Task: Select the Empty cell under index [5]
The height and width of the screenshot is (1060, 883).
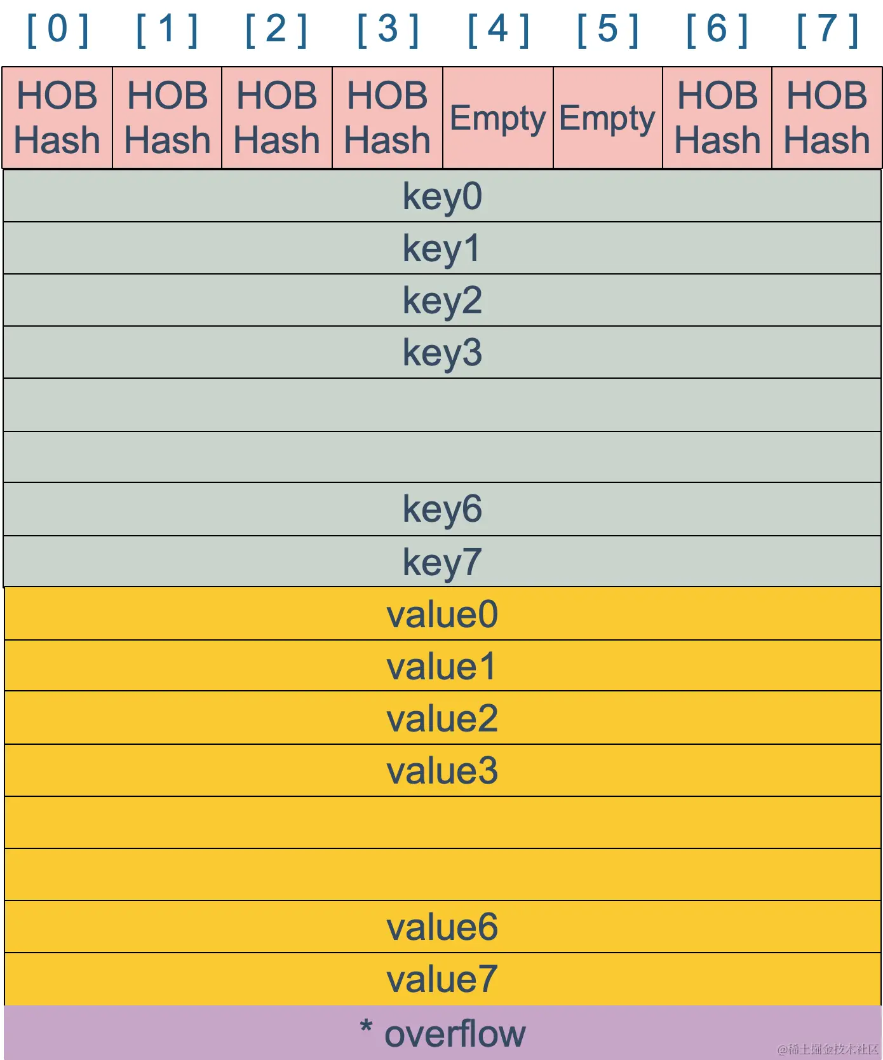Action: (x=608, y=118)
